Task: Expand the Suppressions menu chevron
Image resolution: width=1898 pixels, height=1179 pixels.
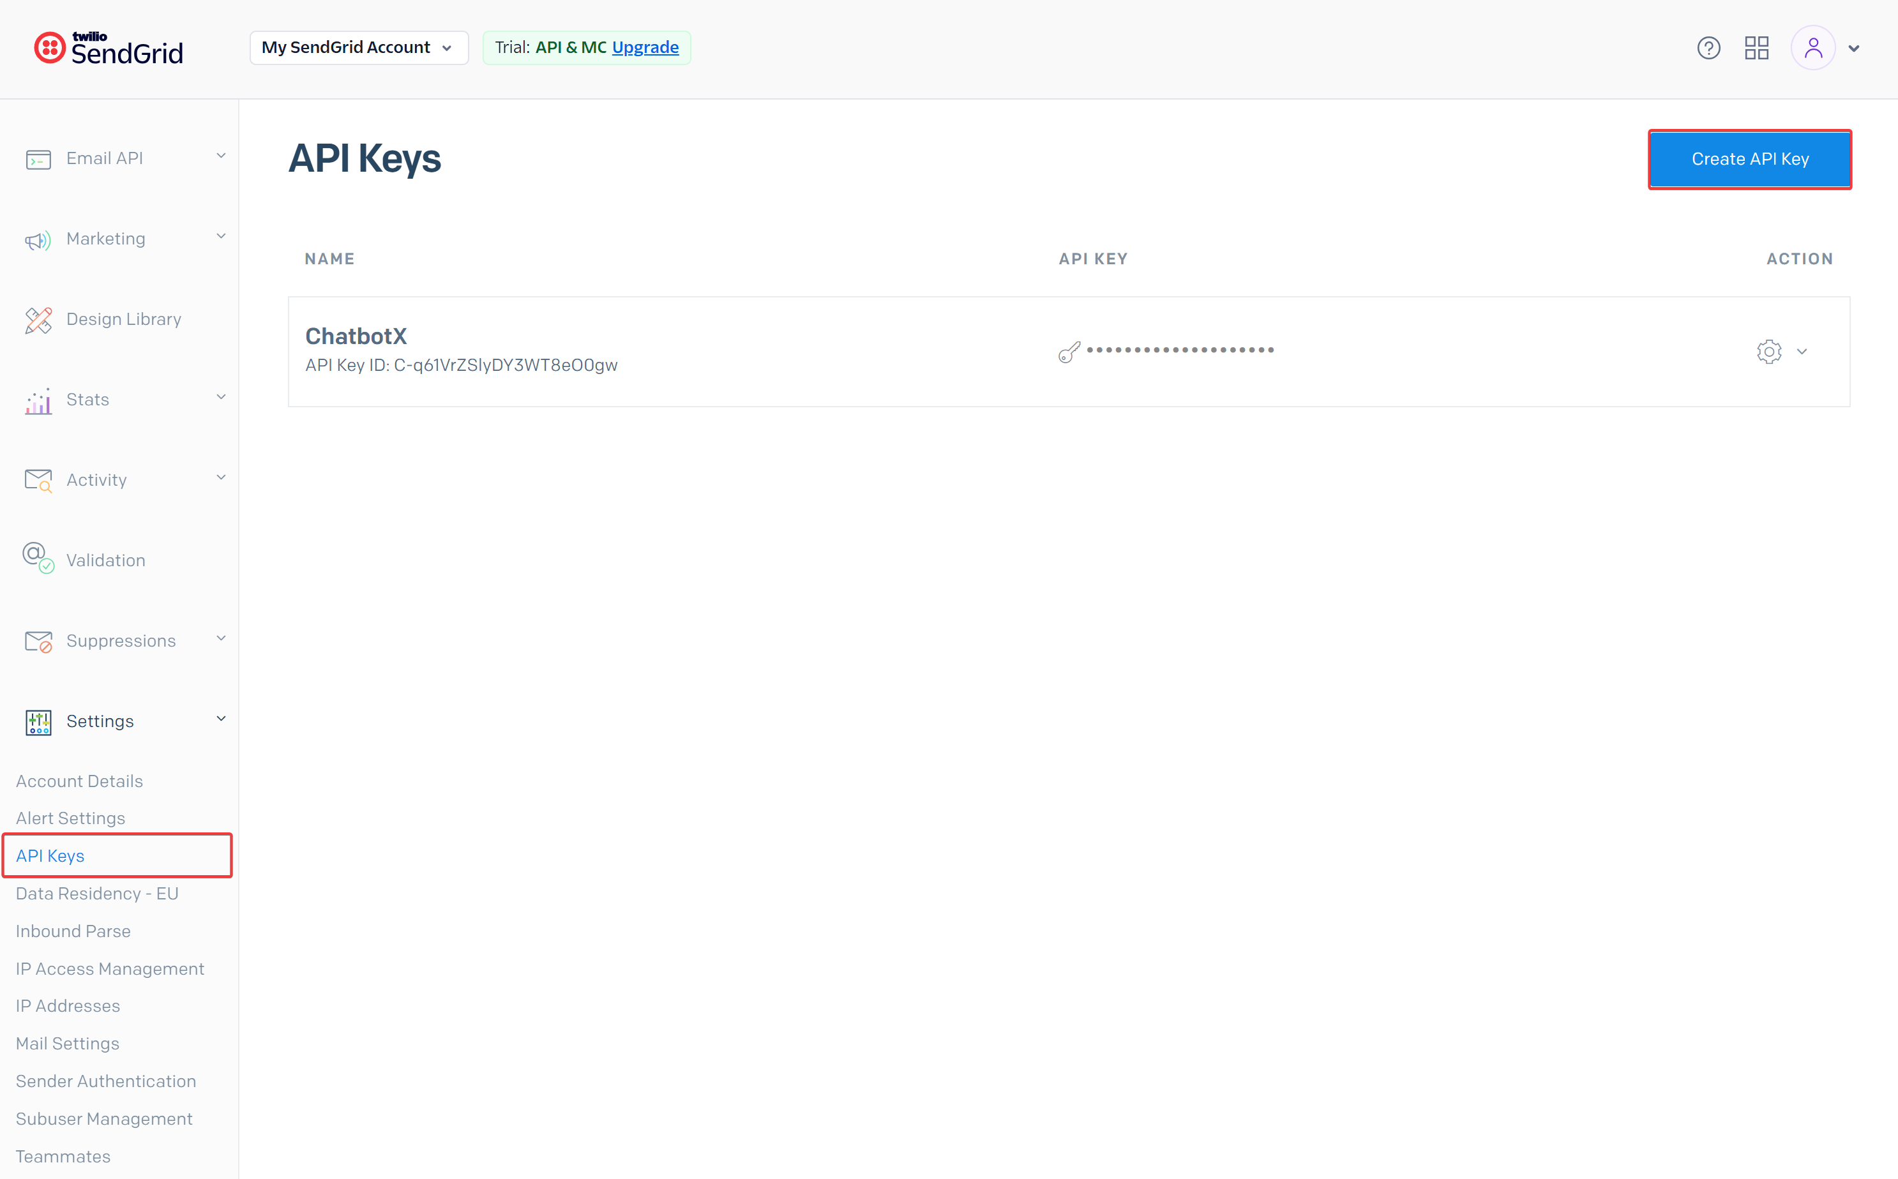Action: point(222,638)
